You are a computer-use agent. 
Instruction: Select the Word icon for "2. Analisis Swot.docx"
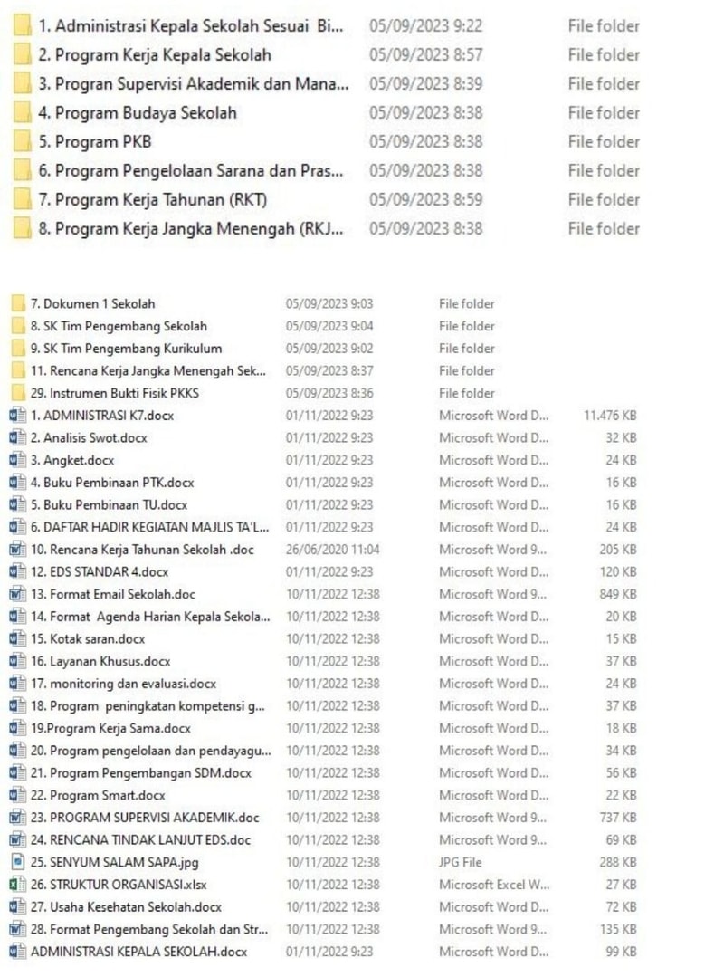pos(18,438)
